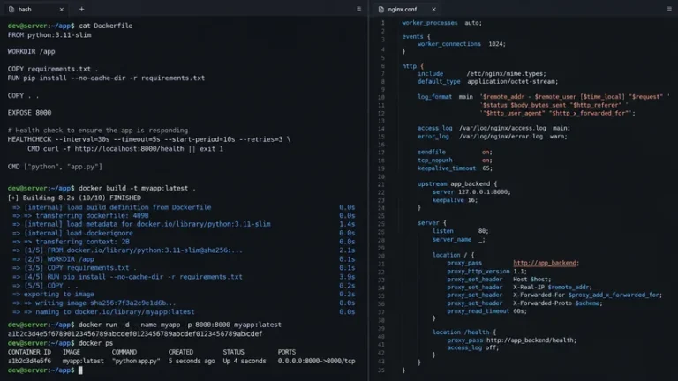Click 'transferring dockerfile' build step
This screenshot has height=381, width=678.
pos(80,215)
